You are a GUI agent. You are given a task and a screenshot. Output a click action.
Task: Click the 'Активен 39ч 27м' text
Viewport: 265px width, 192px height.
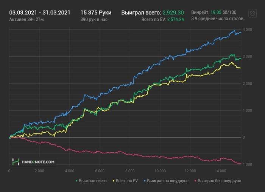click(x=26, y=20)
